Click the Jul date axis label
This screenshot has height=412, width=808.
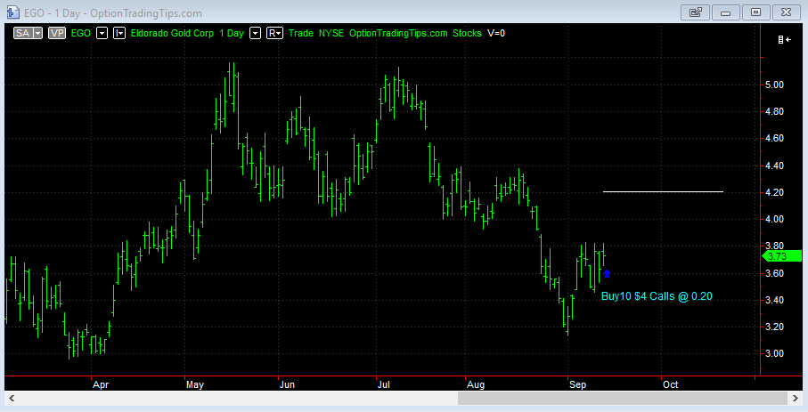[384, 385]
